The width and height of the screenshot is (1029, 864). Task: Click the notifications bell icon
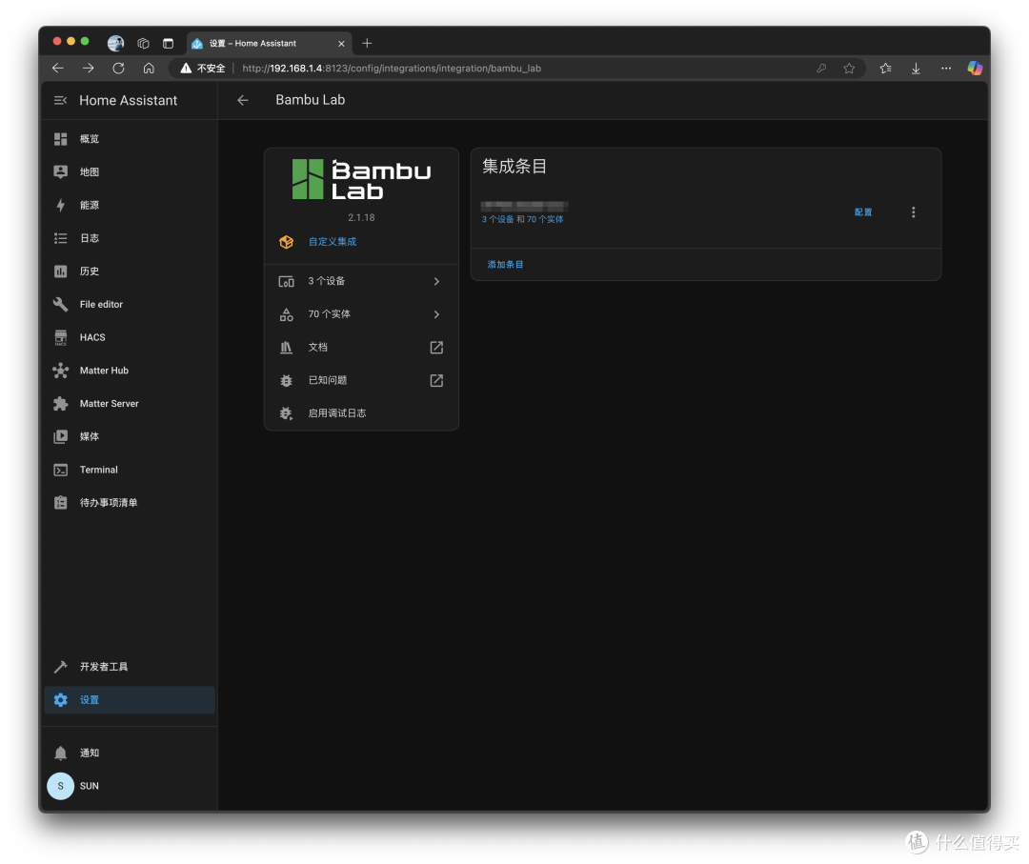point(60,753)
